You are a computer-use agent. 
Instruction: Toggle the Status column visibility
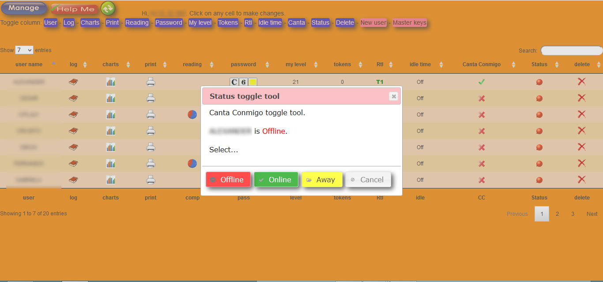[x=320, y=23]
